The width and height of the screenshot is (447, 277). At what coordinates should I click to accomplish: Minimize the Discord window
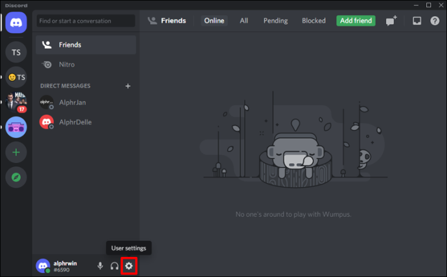click(416, 5)
